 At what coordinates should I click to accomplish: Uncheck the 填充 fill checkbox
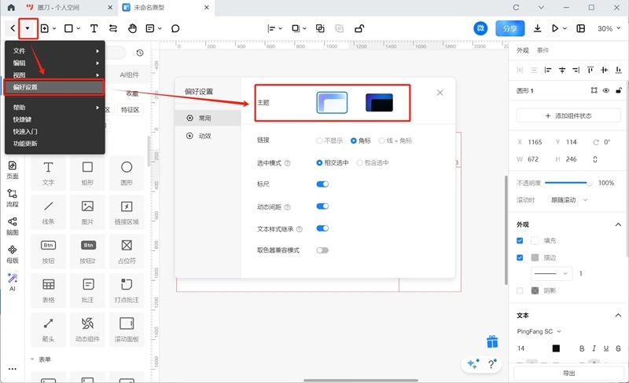click(520, 240)
